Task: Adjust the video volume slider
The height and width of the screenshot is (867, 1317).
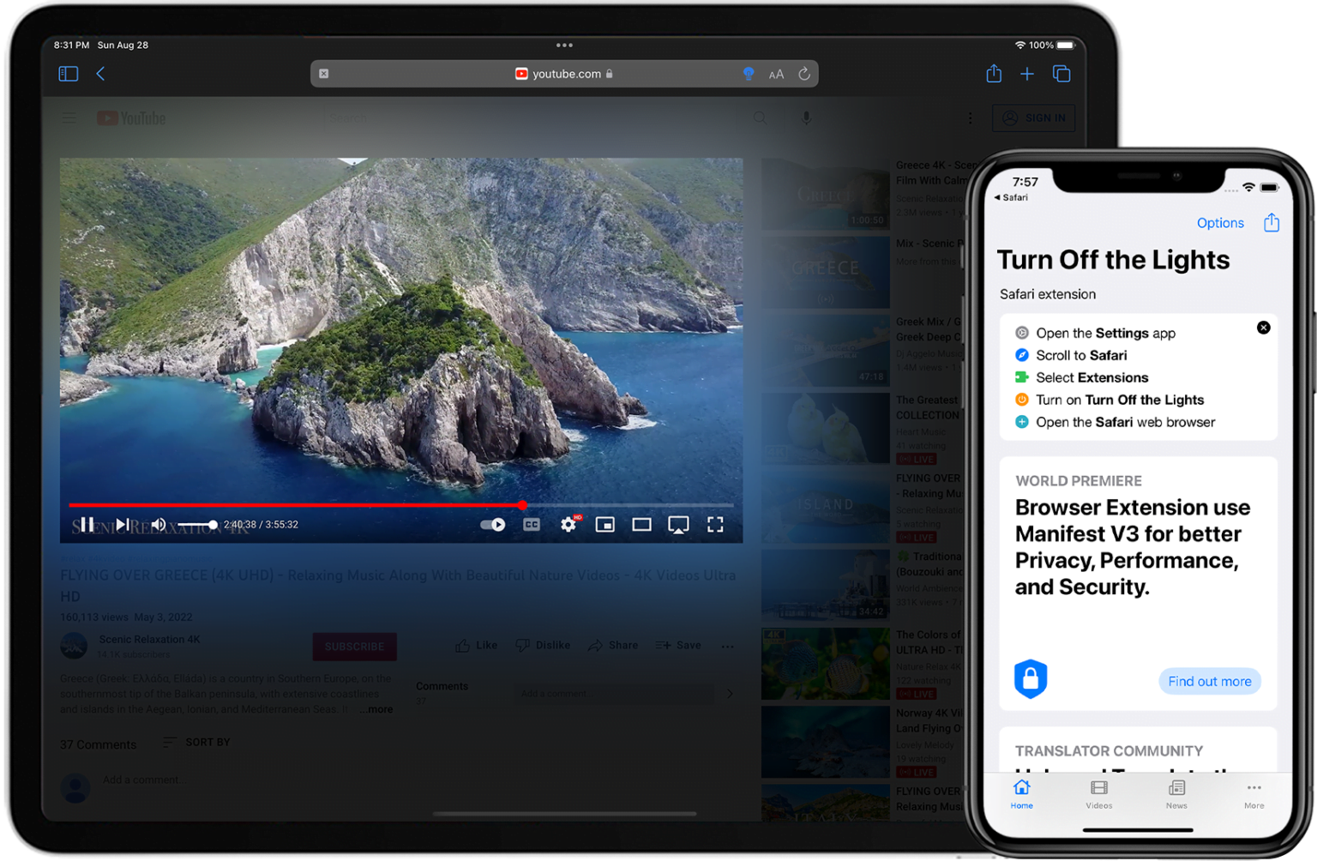Action: click(197, 524)
